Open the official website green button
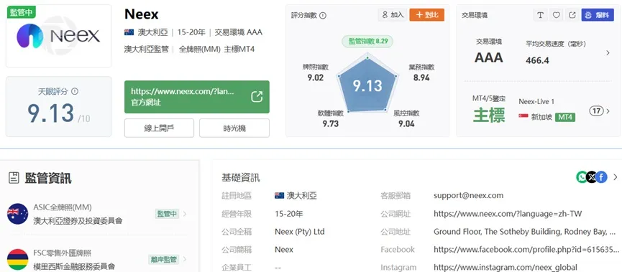This screenshot has width=622, height=272. [197, 97]
